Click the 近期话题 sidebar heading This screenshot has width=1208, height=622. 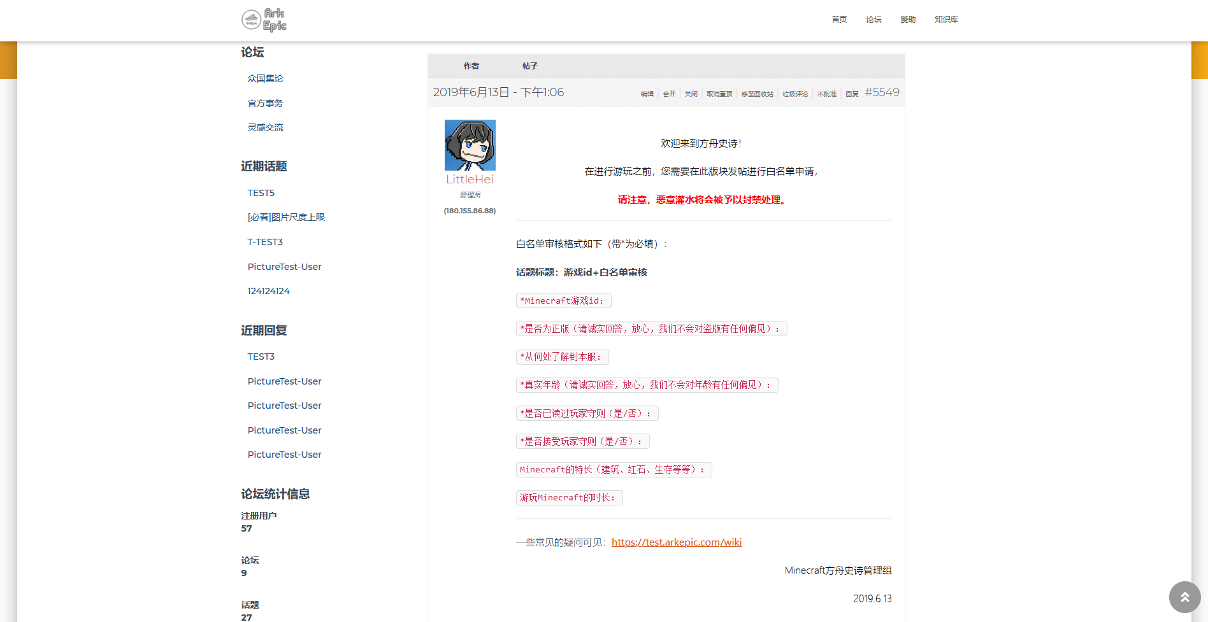tap(264, 166)
